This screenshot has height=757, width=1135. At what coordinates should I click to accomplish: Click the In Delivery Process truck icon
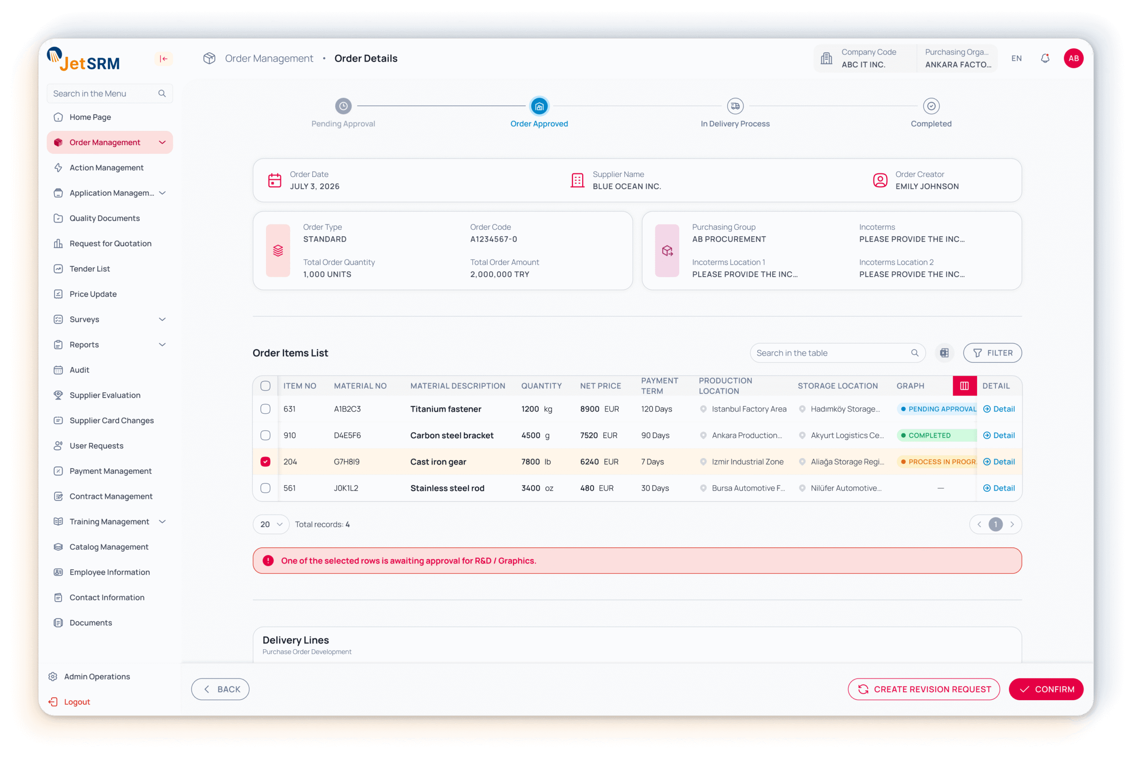coord(735,106)
